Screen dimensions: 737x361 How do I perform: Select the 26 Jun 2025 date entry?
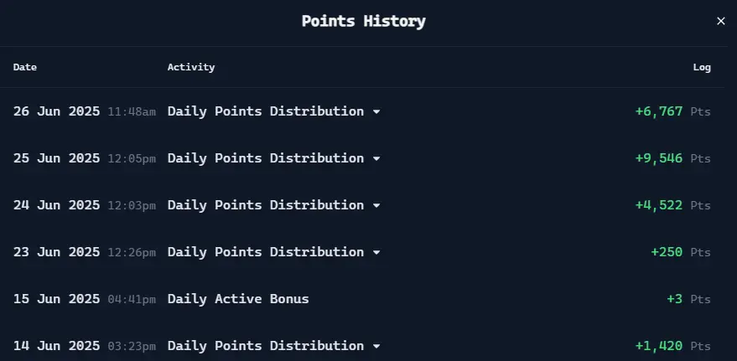pyautogui.click(x=56, y=111)
